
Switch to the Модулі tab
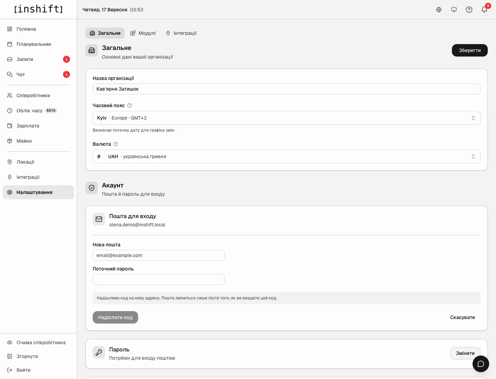[x=143, y=33]
